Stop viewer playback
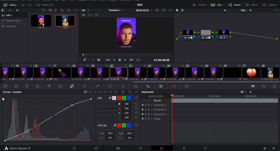This screenshot has width=280, height=151. point(120,60)
